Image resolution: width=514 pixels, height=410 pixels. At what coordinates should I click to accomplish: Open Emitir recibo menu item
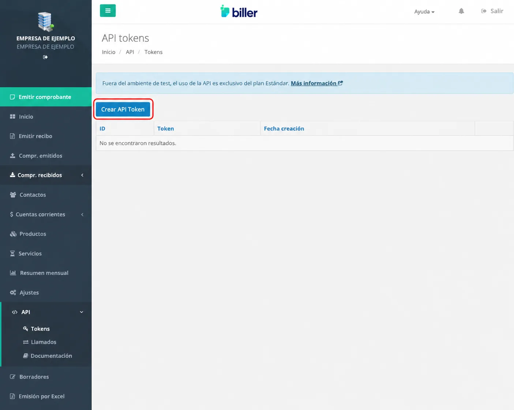46,136
